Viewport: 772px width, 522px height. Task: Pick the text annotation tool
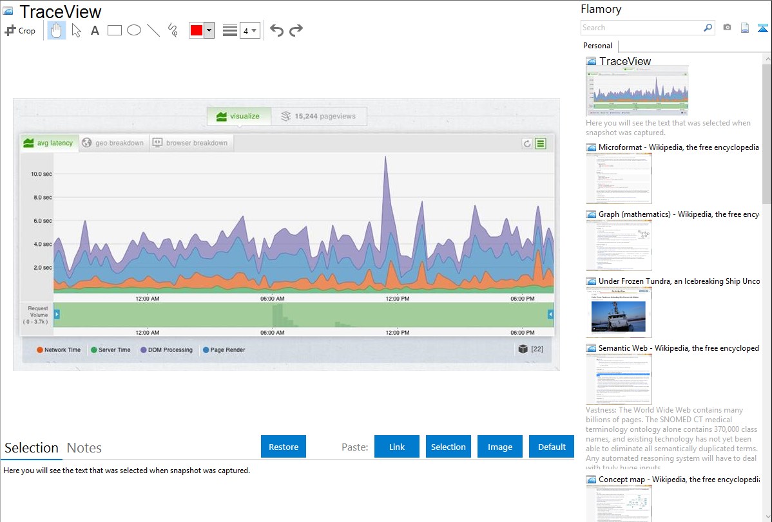(95, 30)
